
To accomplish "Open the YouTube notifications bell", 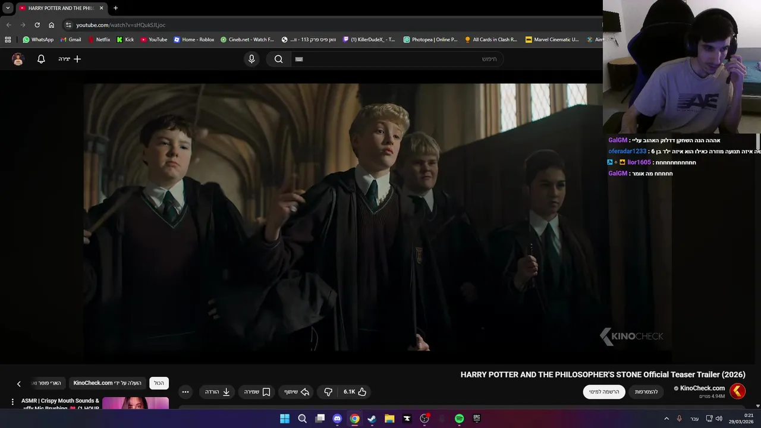I will coord(41,59).
